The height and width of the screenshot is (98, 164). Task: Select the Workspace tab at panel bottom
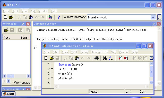click(x=22, y=82)
